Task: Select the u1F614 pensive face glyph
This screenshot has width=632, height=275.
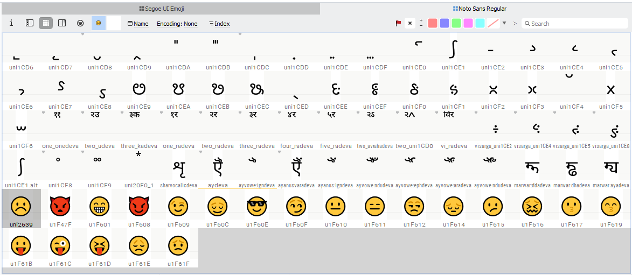Action: [454, 208]
